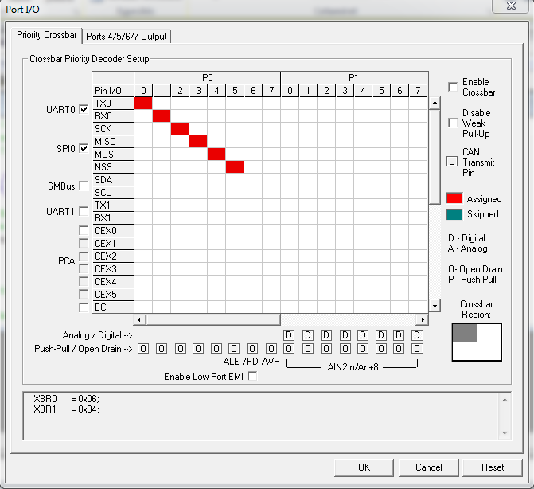Check the CEX2 PCA checkbox
This screenshot has height=489, width=534.
pos(84,256)
